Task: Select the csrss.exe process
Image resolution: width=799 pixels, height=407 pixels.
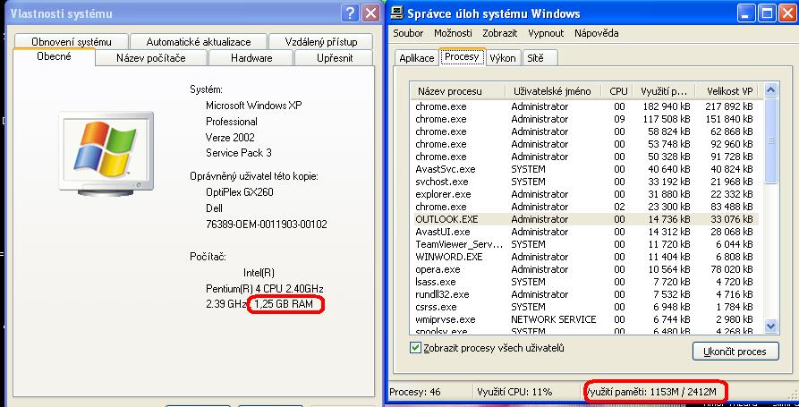Action: (x=584, y=307)
